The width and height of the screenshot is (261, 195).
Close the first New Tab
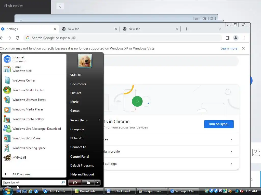[116, 29]
